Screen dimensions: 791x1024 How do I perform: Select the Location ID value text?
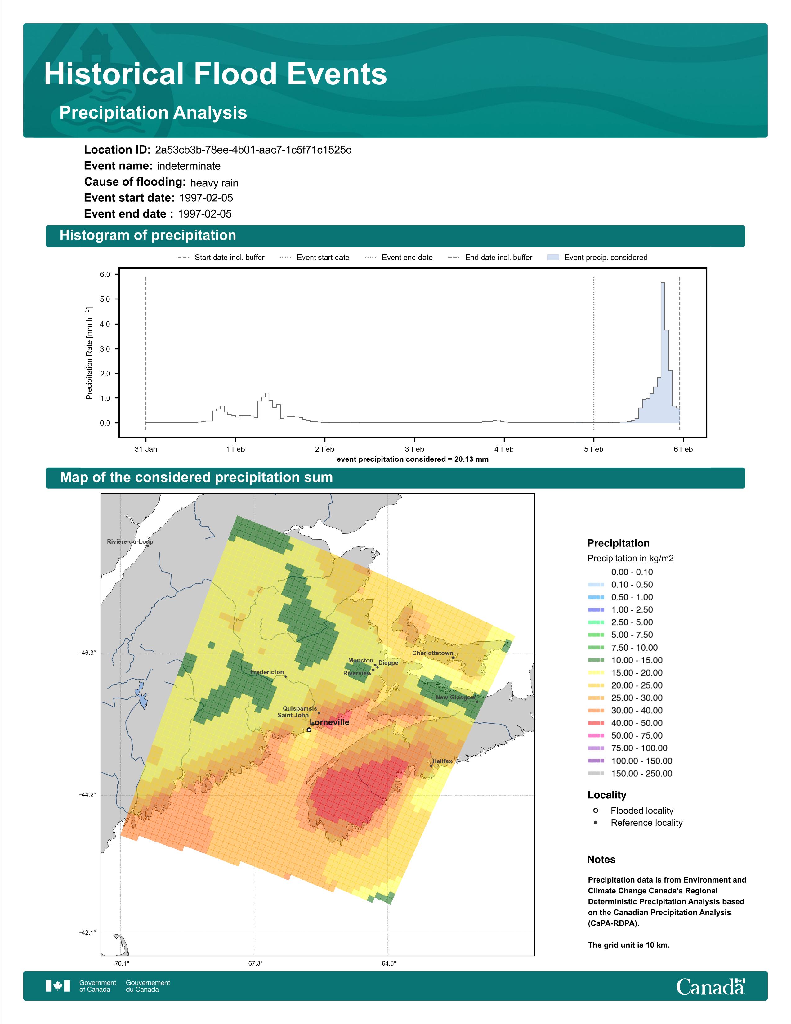pyautogui.click(x=253, y=150)
